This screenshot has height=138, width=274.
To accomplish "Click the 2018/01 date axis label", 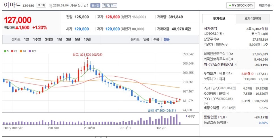I will pos(89,128).
